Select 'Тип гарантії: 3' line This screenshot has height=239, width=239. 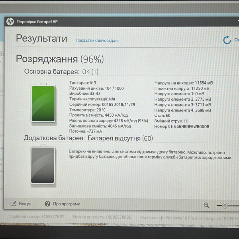click(82, 83)
